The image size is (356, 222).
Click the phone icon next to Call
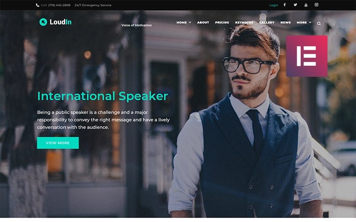pyautogui.click(x=37, y=5)
